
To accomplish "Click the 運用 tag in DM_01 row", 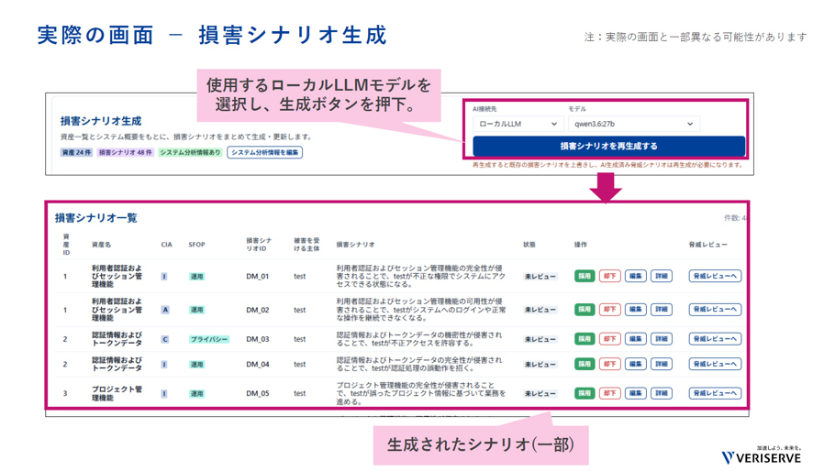I will 196,277.
